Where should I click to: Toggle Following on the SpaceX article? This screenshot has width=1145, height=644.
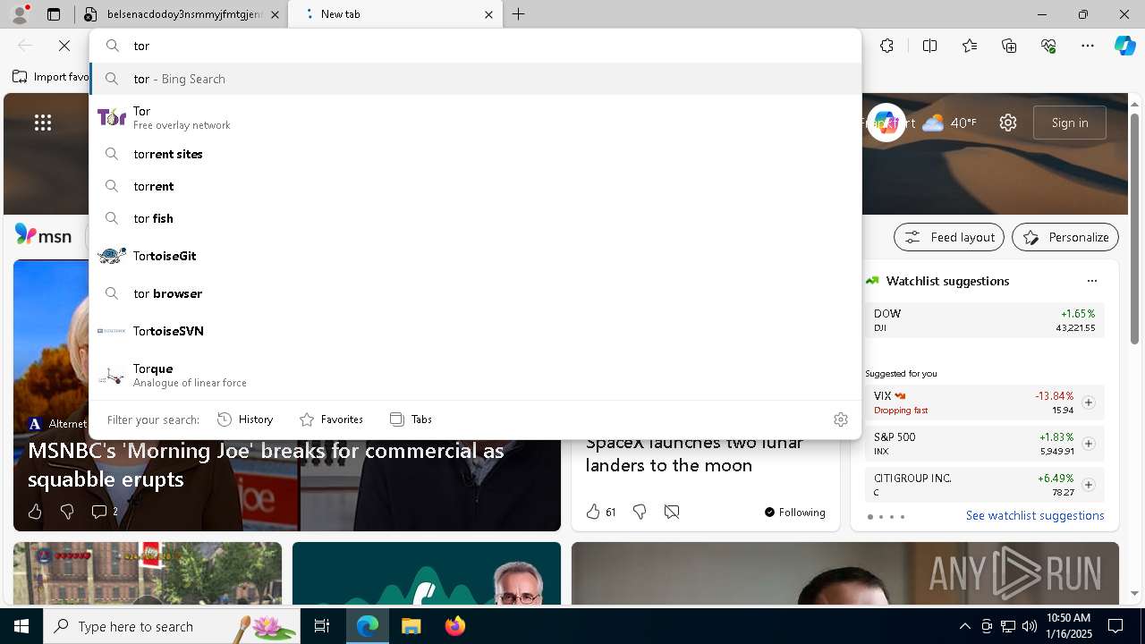(x=794, y=512)
